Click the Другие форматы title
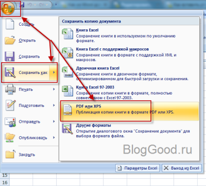This screenshot has width=206, height=186. coord(93,125)
